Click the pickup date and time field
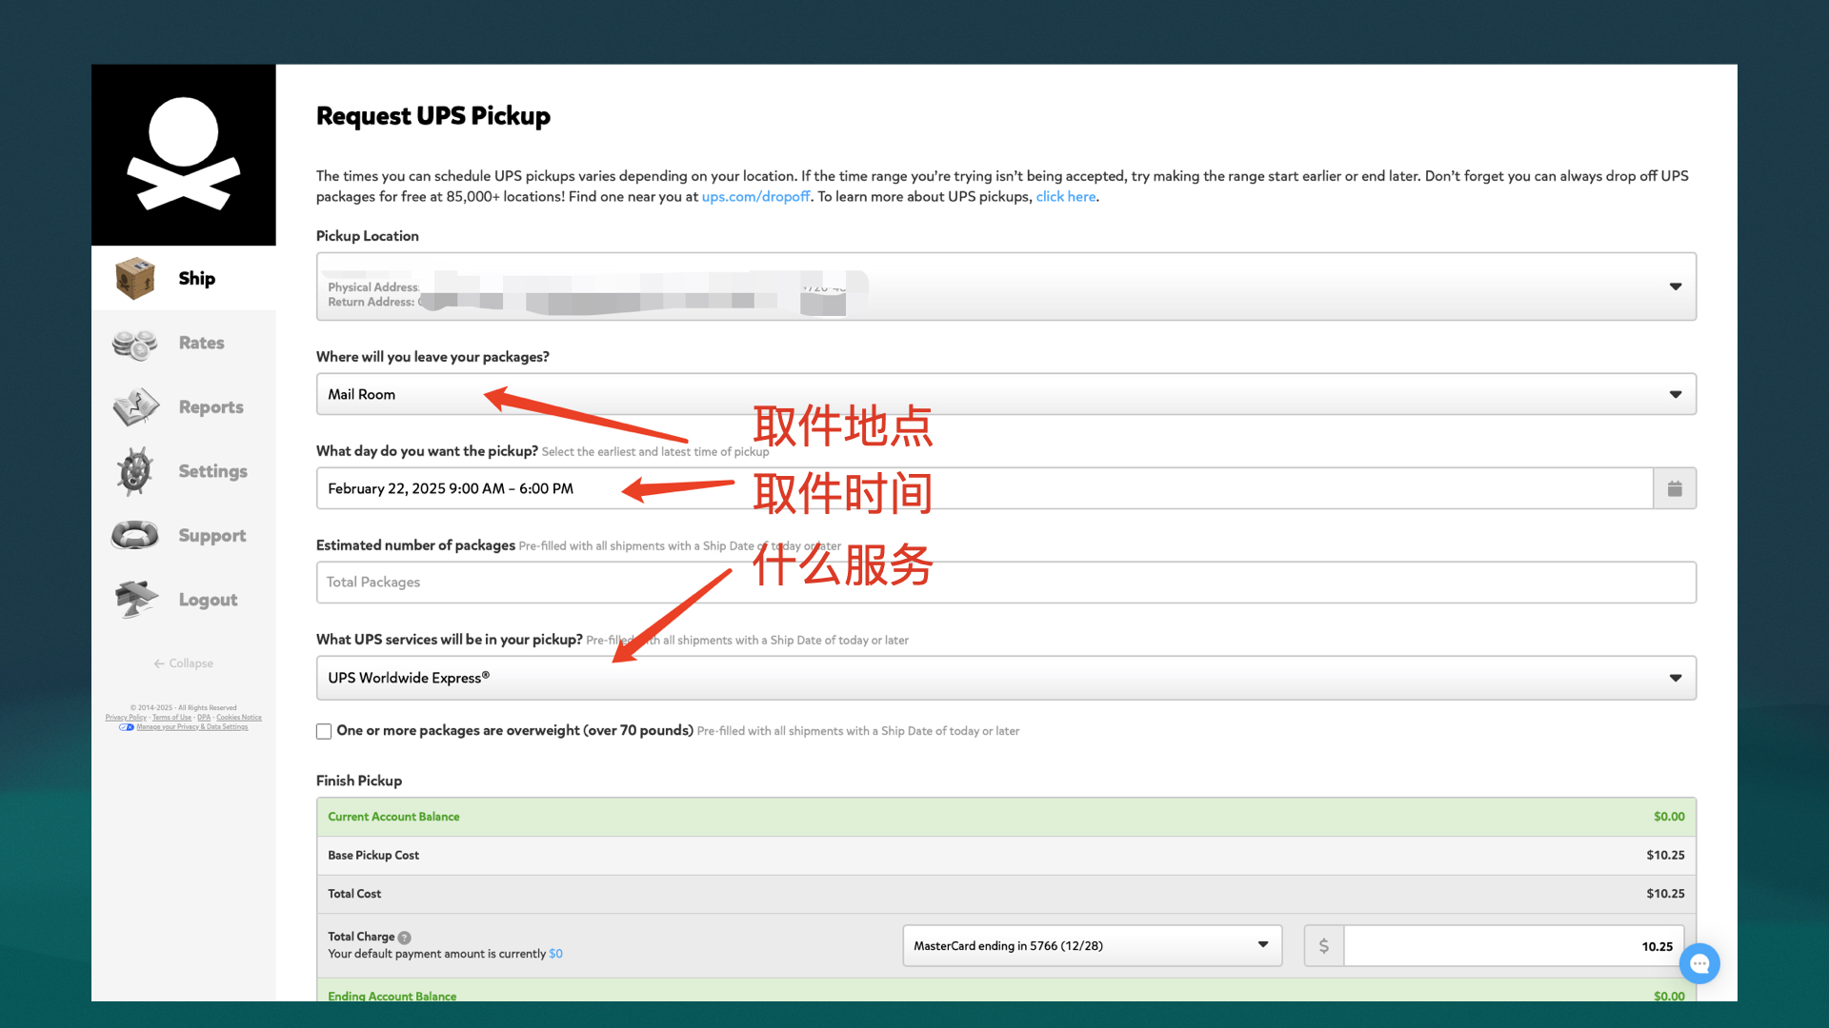The width and height of the screenshot is (1829, 1028). click(x=984, y=488)
